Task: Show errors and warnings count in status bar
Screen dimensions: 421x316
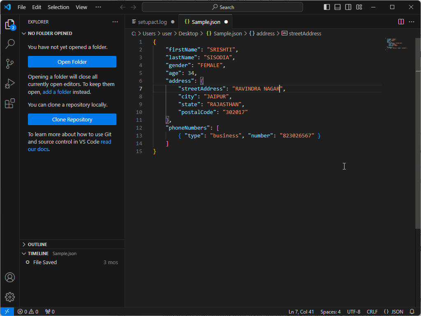Action: click(28, 311)
